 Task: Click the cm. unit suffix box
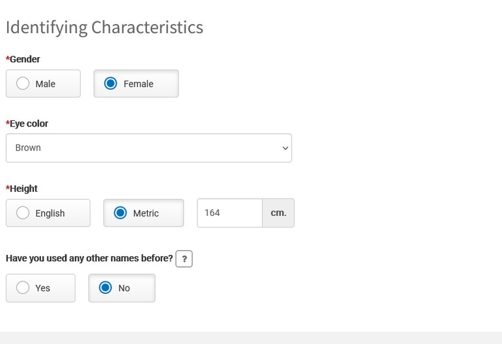click(x=278, y=213)
